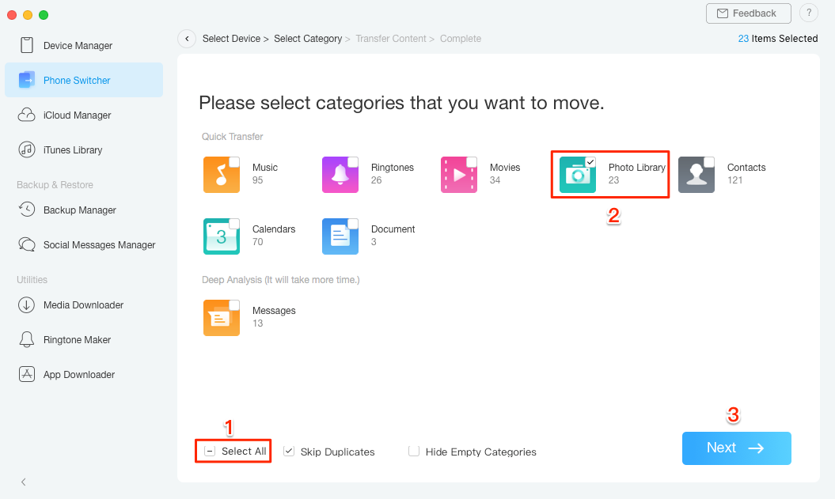Open the Feedback form

point(747,13)
